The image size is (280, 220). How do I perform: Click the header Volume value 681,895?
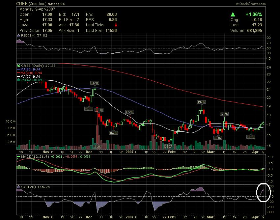click(255, 31)
